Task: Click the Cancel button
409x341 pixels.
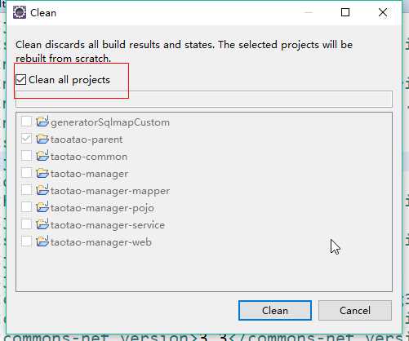Action: click(355, 310)
